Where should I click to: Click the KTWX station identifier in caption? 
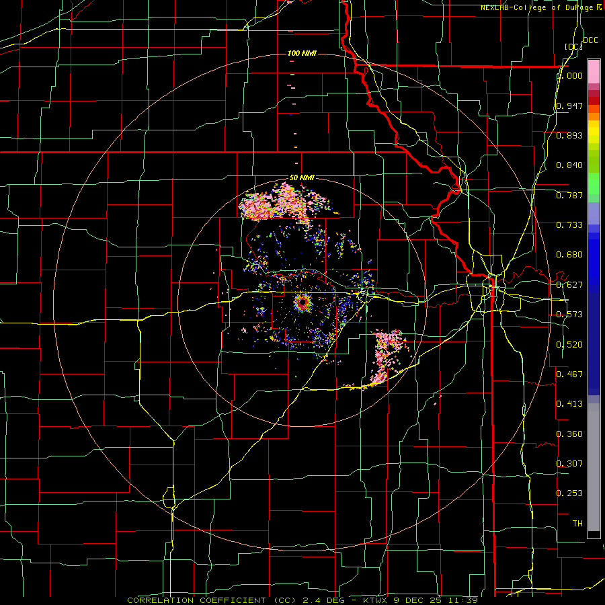(x=375, y=600)
